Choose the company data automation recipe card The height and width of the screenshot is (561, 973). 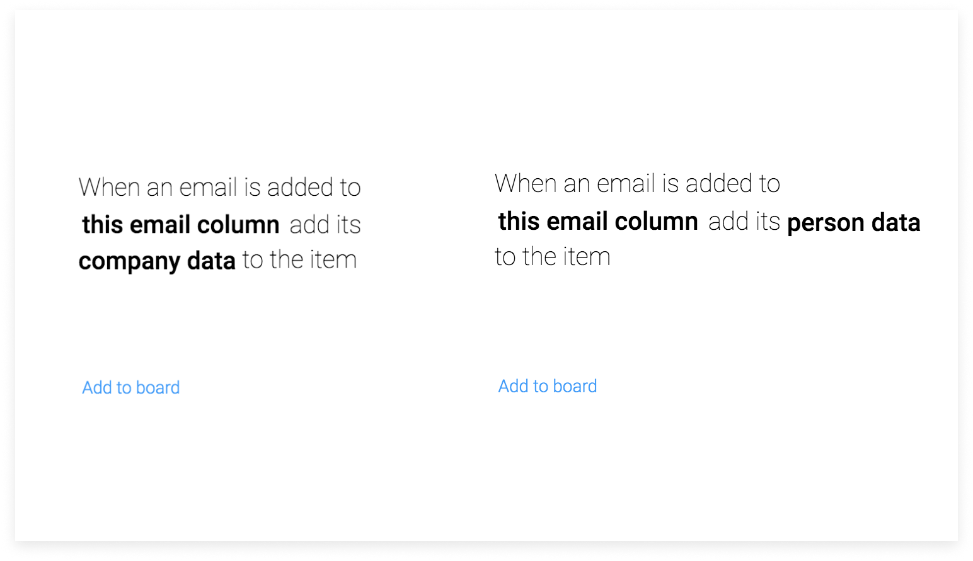point(220,277)
